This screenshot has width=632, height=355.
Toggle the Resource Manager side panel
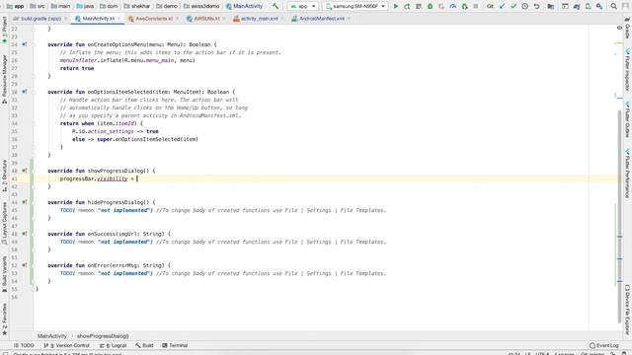point(4,79)
